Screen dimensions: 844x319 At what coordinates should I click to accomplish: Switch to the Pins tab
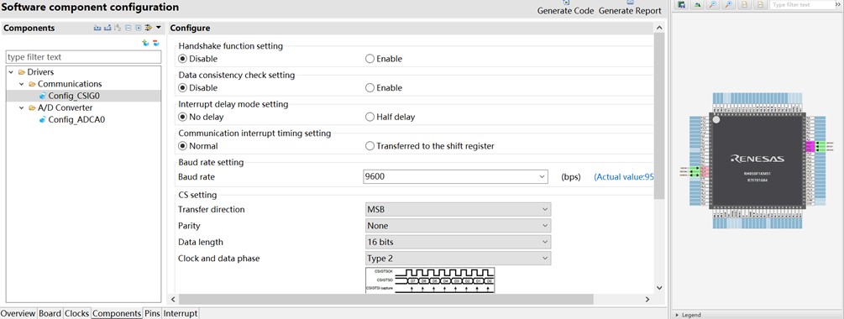click(152, 313)
